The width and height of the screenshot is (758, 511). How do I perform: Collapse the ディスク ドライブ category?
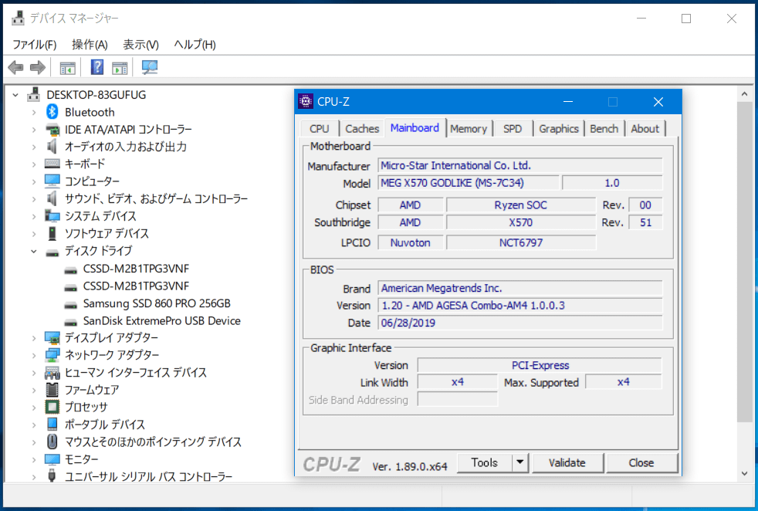pyautogui.click(x=34, y=251)
